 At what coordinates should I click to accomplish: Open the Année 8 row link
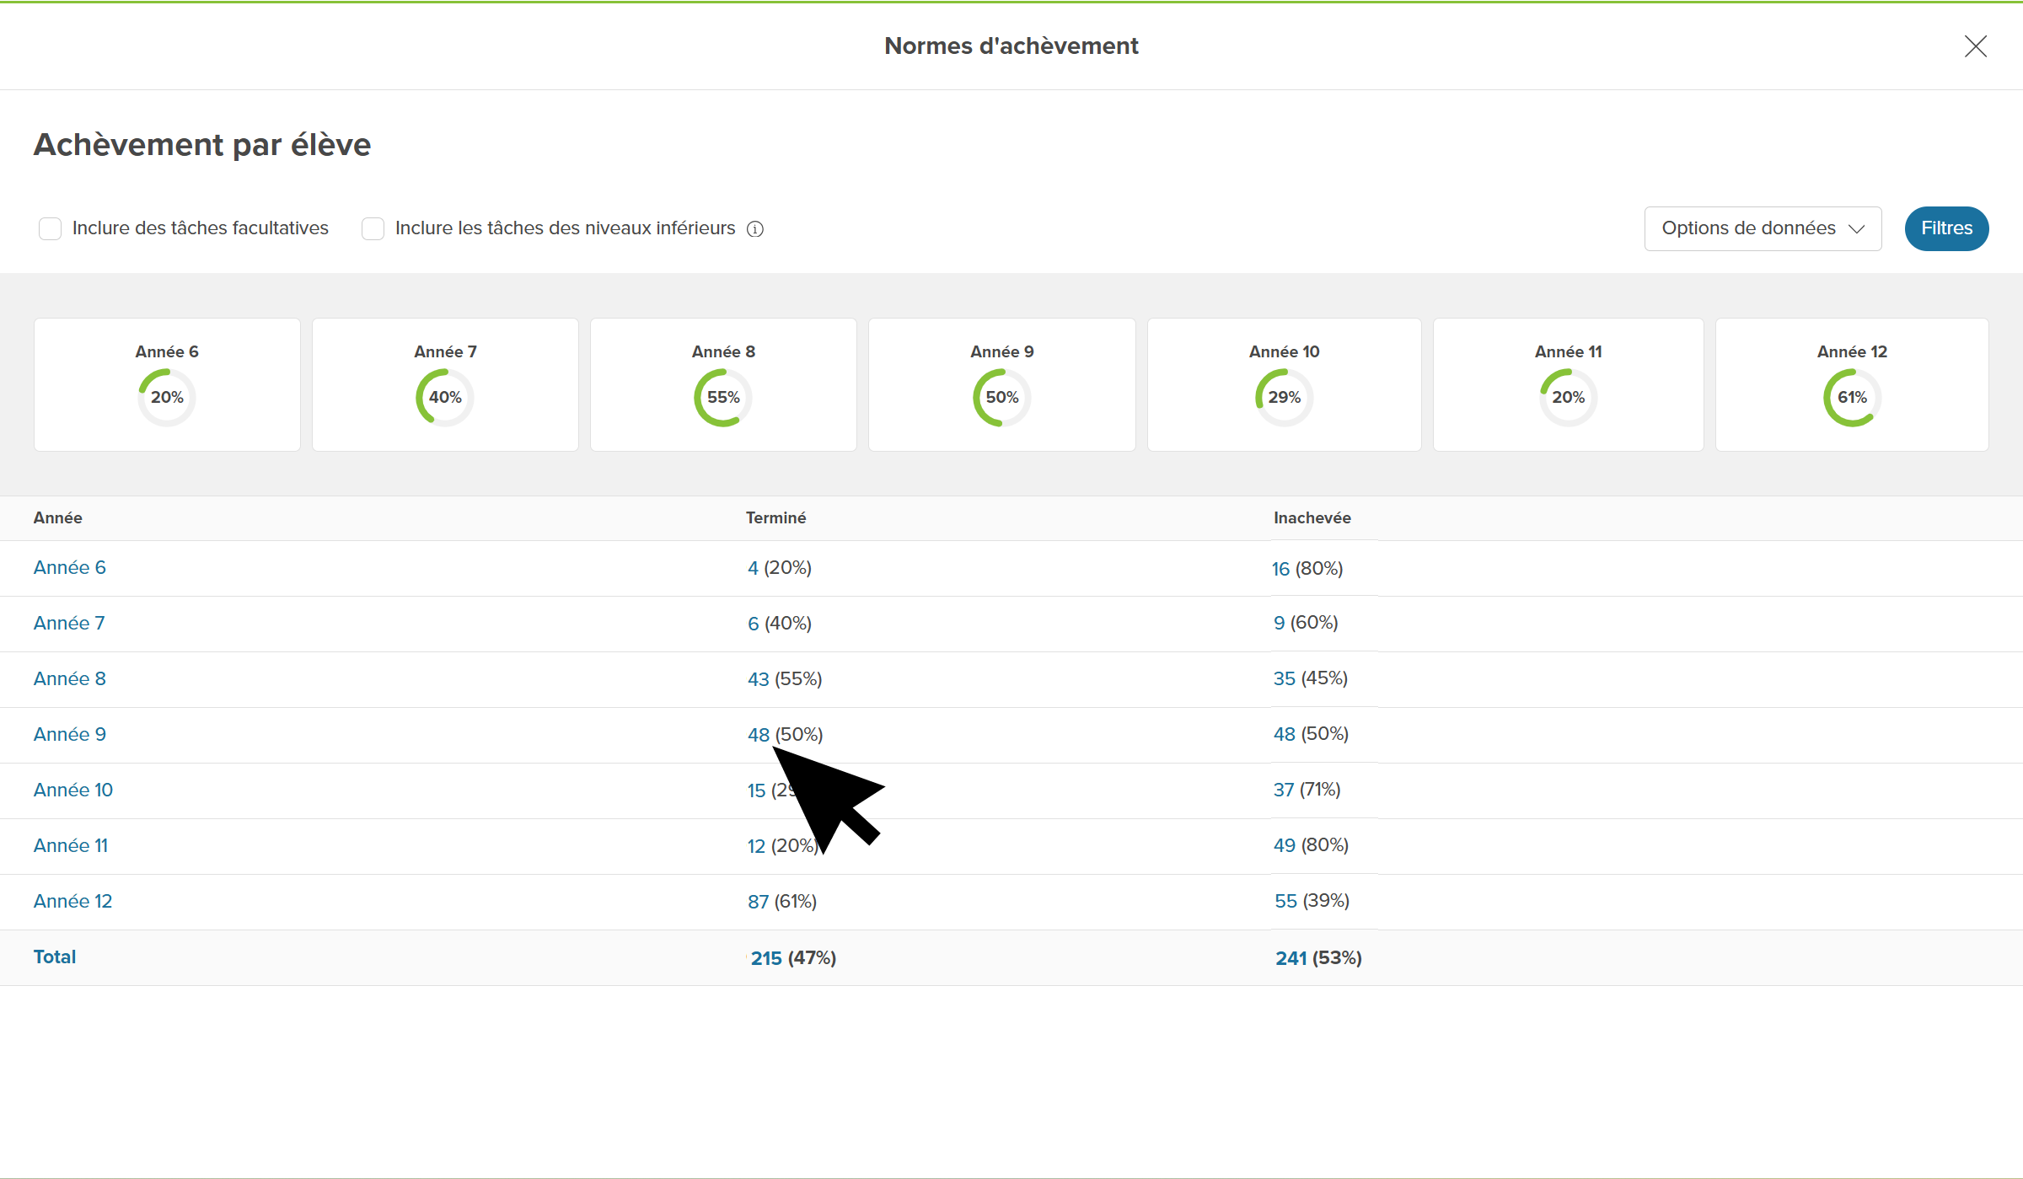tap(70, 678)
